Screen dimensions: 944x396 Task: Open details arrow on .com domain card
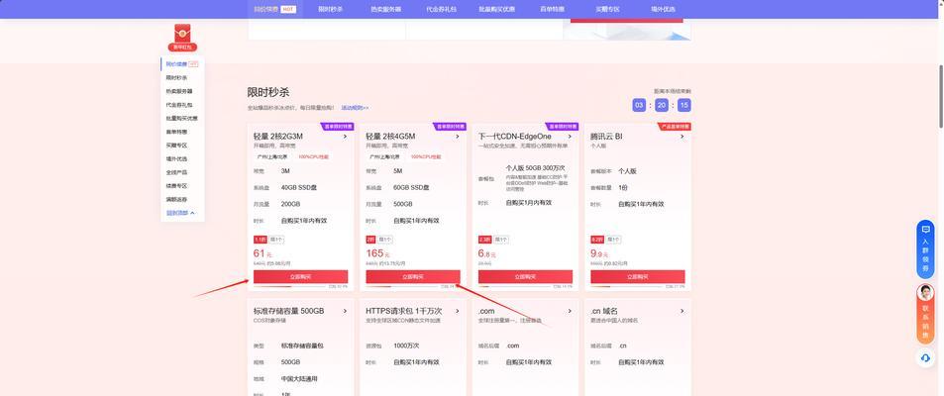[570, 311]
